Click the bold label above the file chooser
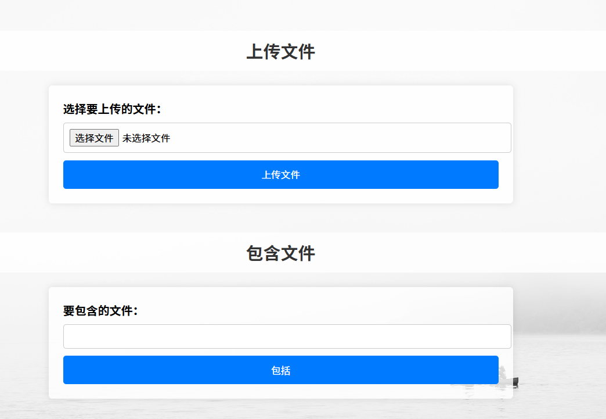606x419 pixels. tap(112, 109)
